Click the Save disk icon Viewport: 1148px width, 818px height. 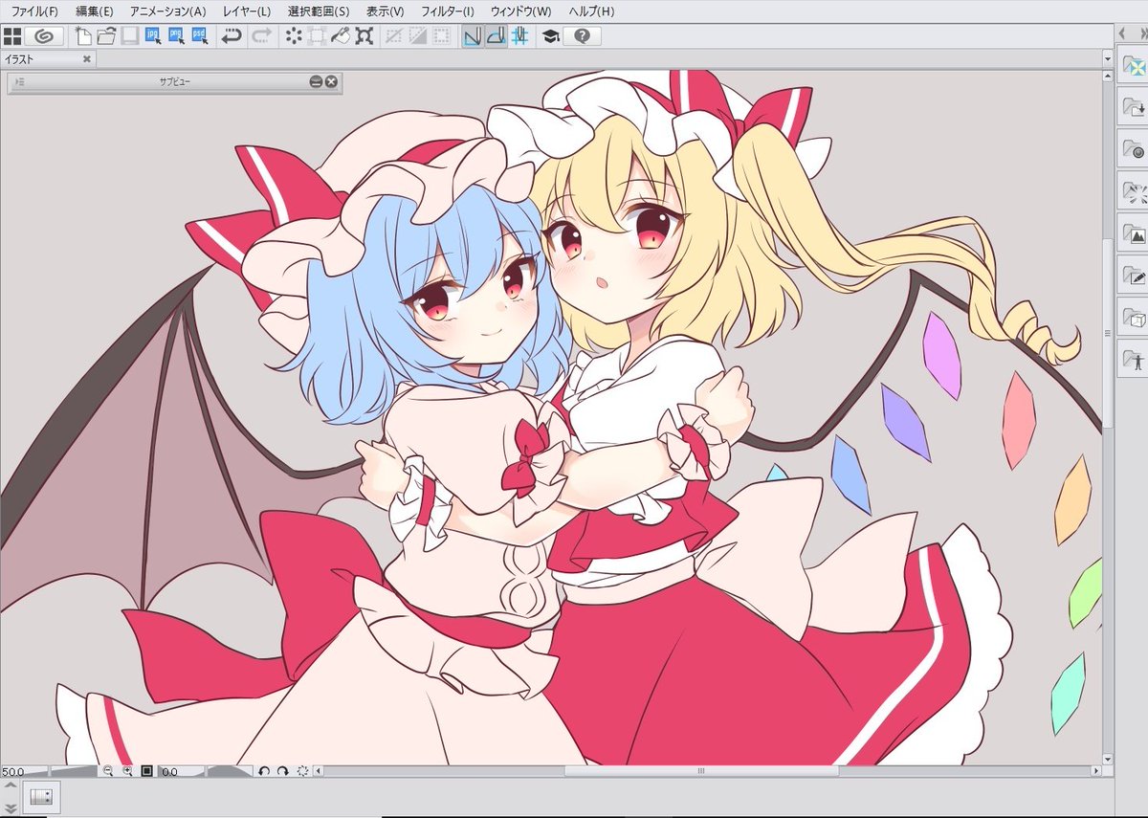point(129,36)
